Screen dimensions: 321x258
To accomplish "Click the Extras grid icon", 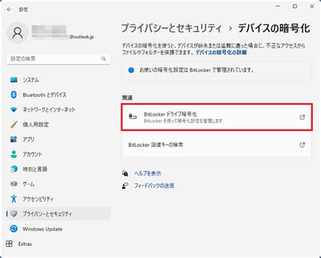I will [x=9, y=244].
